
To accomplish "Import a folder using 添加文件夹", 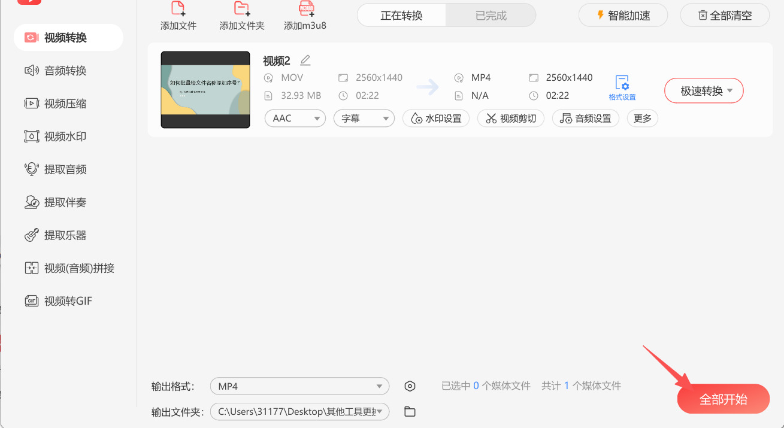I will pos(241,16).
